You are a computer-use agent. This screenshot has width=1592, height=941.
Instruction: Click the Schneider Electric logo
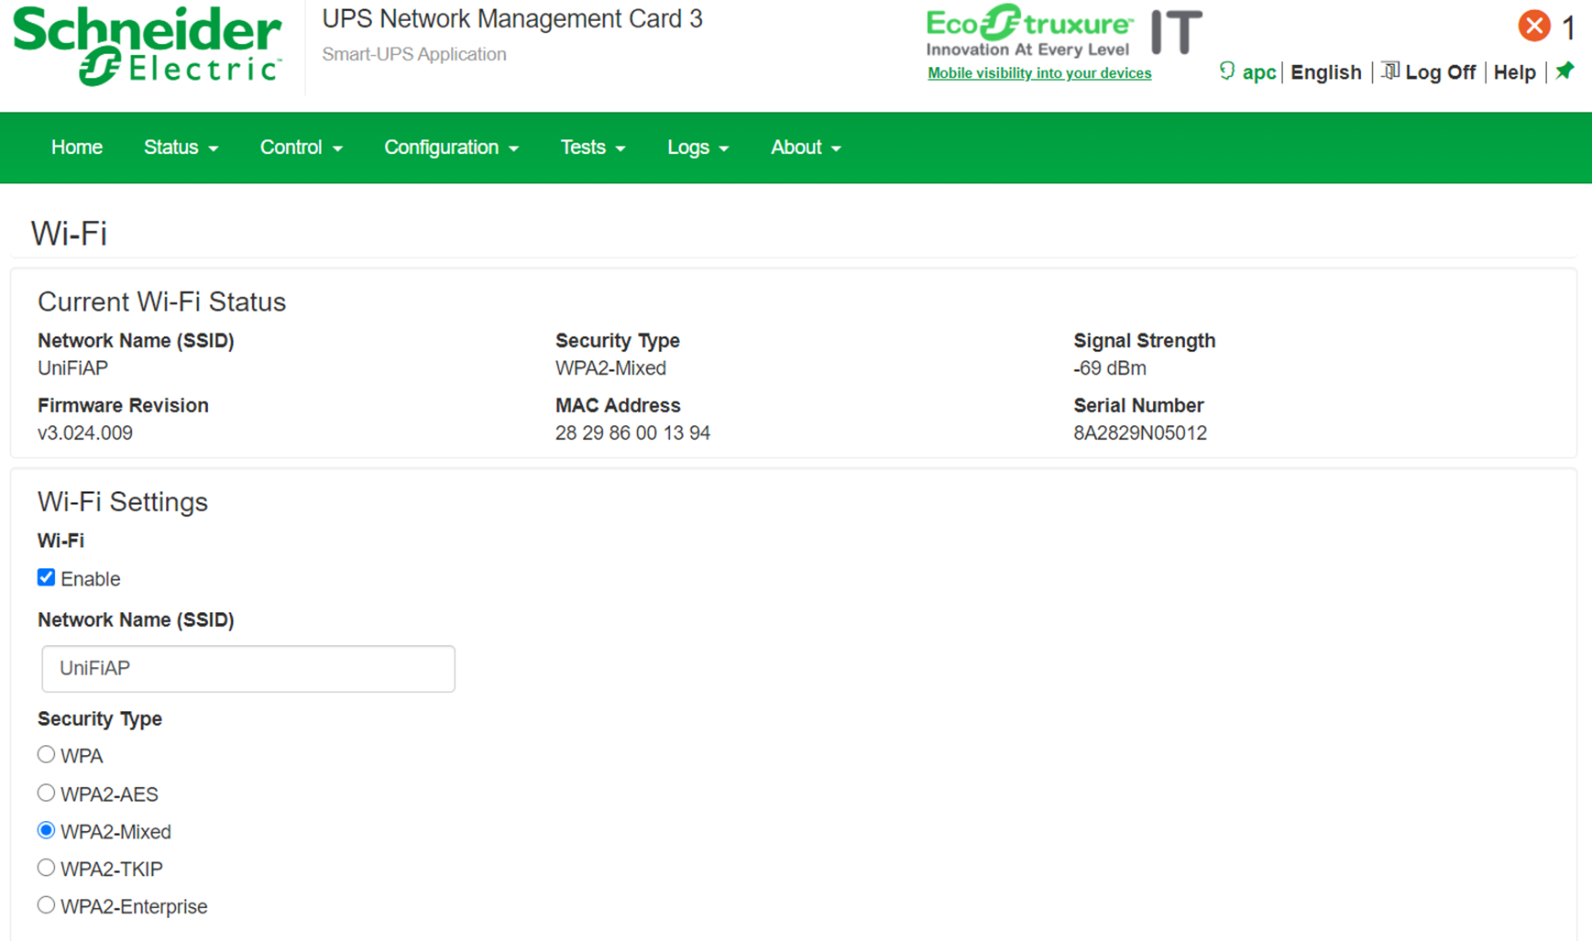[148, 46]
